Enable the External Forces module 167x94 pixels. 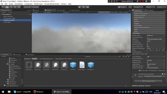coord(133,17)
